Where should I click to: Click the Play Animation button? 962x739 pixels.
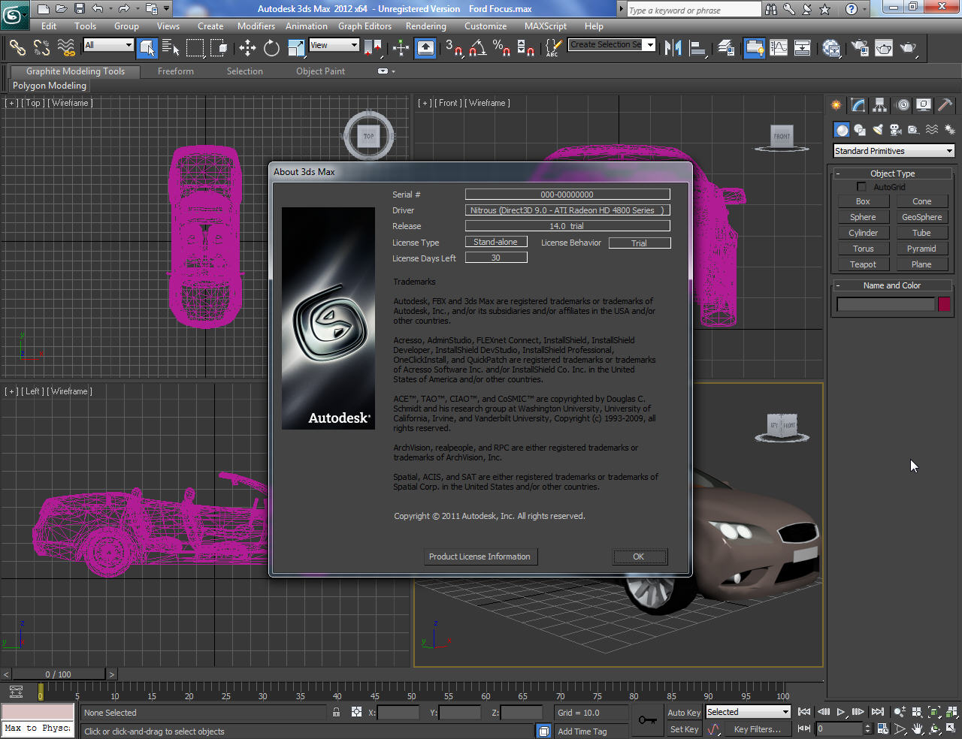click(x=841, y=712)
